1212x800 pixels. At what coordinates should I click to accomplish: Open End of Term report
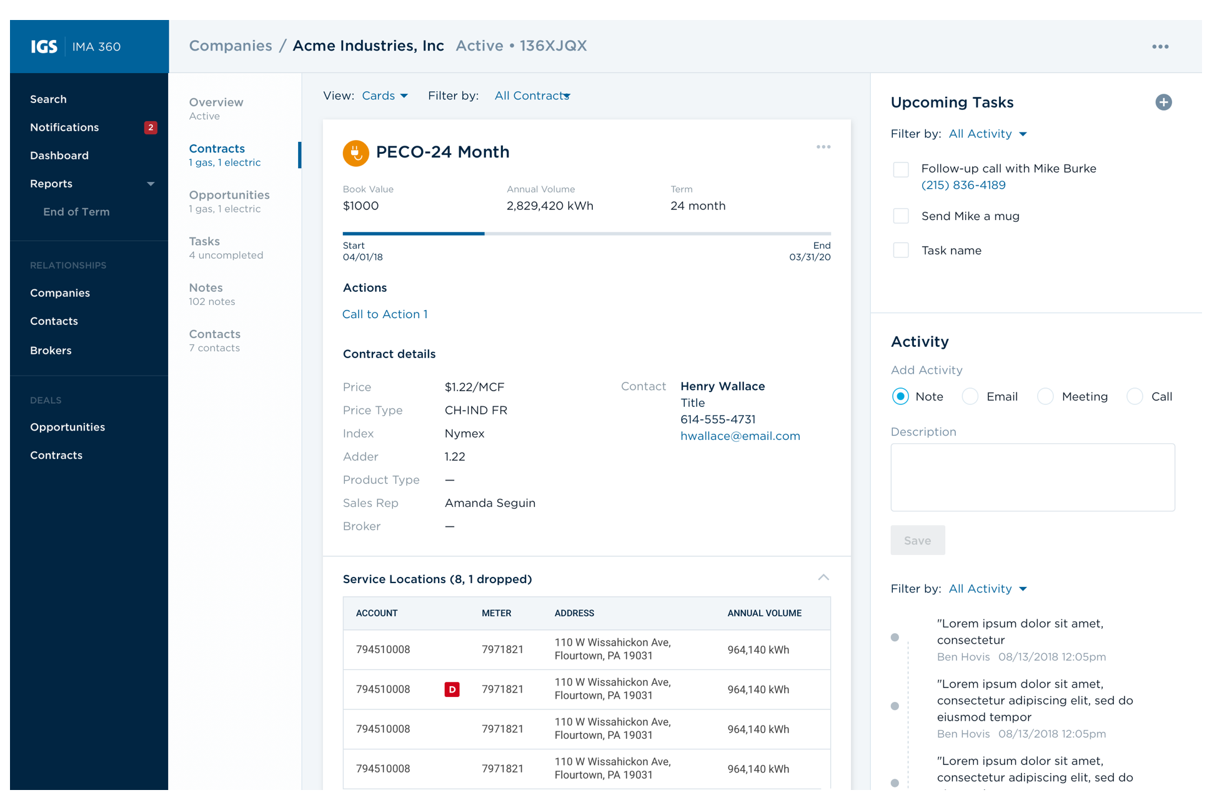coord(76,212)
